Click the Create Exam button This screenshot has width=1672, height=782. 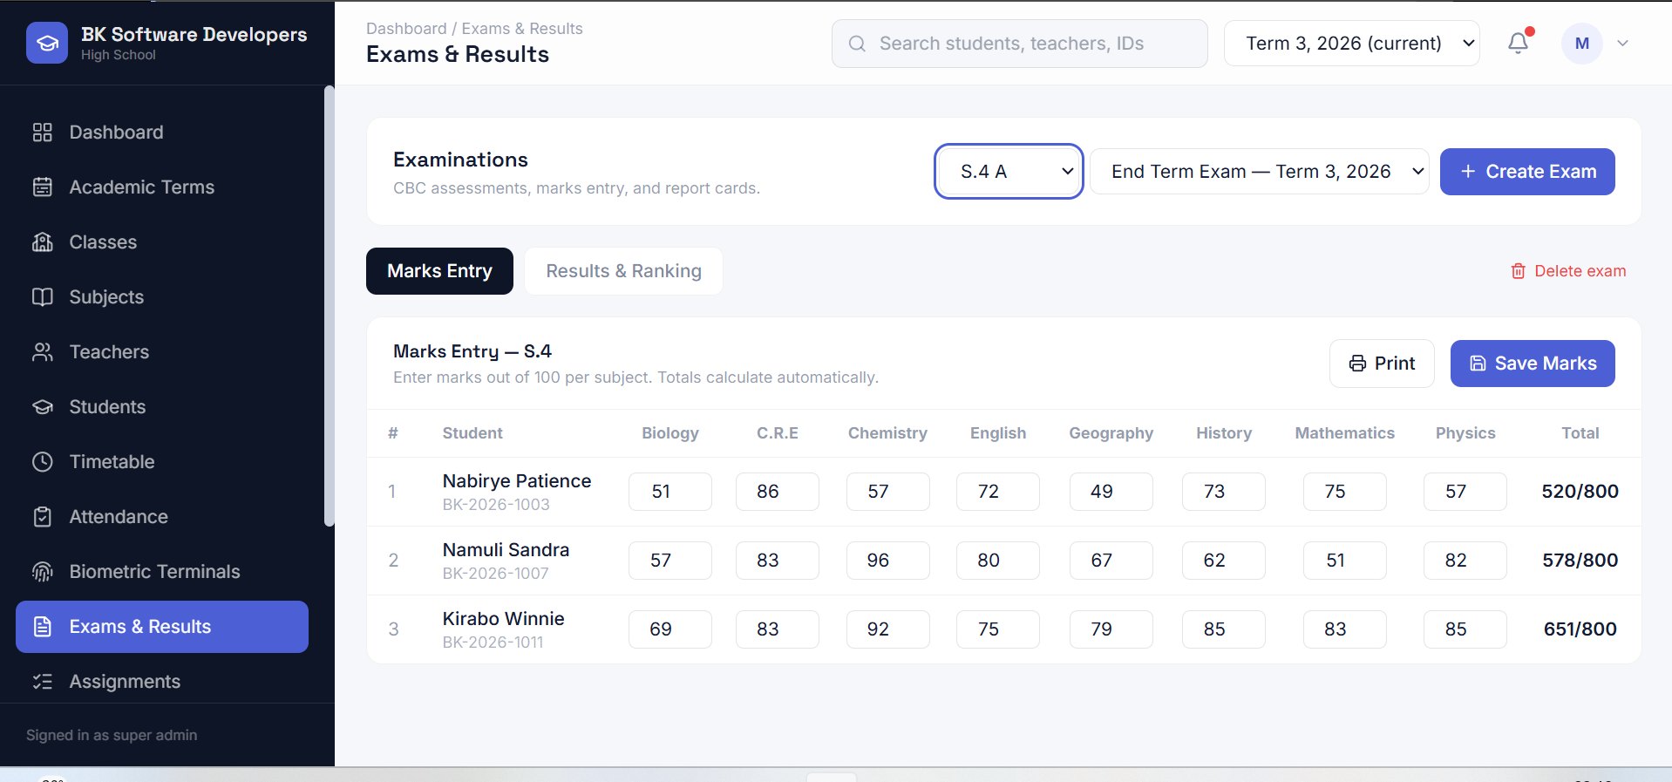pyautogui.click(x=1527, y=172)
